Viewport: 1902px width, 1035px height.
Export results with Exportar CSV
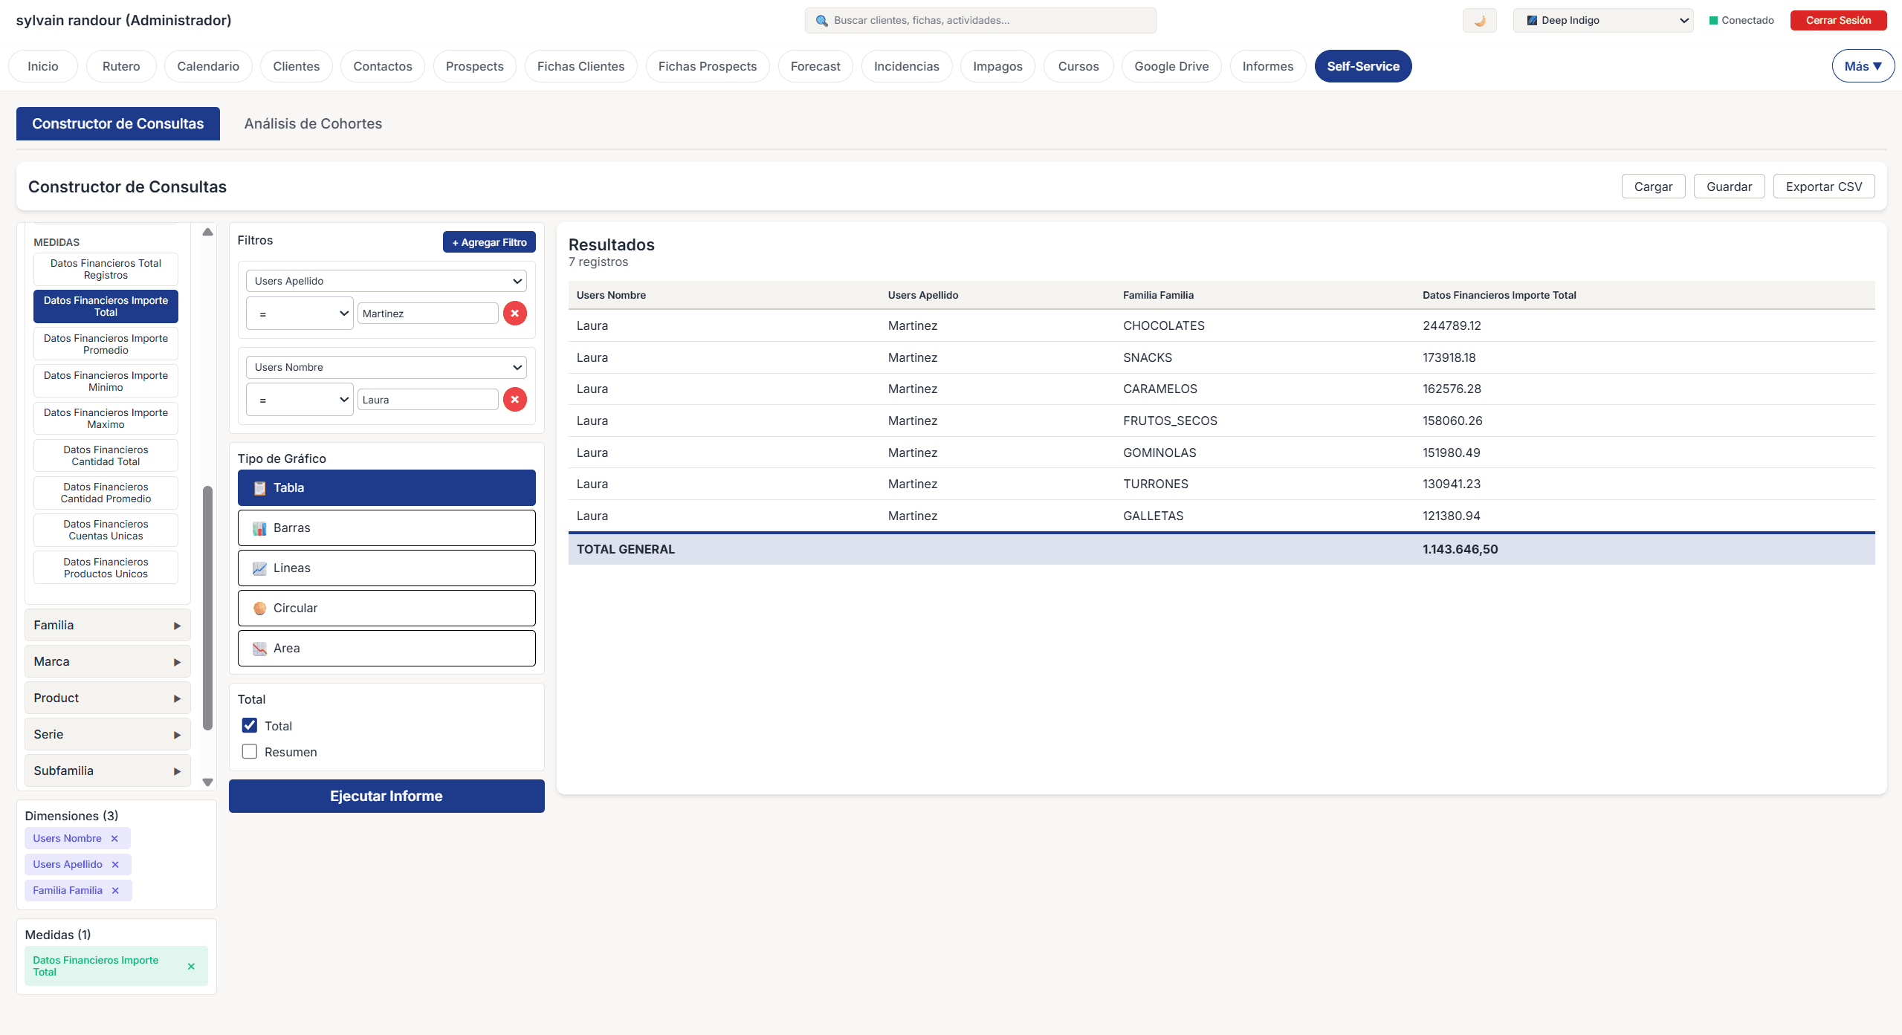[x=1823, y=186]
